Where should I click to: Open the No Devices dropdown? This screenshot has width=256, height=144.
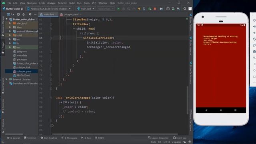[106, 9]
